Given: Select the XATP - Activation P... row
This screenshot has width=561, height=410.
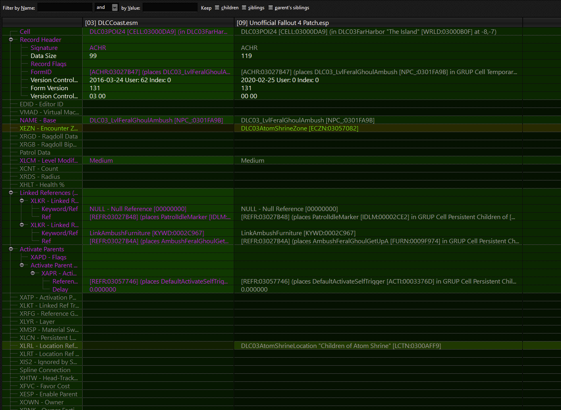Looking at the screenshot, I should 48,297.
